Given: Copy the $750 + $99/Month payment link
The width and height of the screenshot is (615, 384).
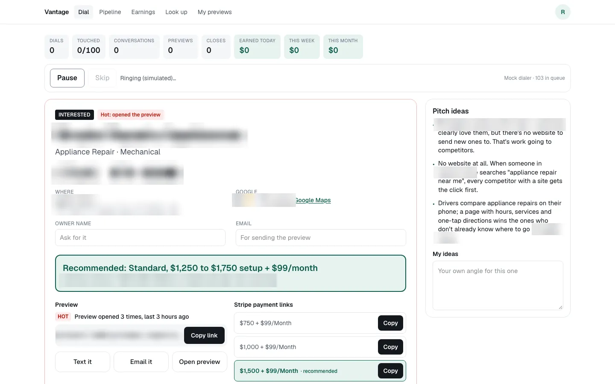Looking at the screenshot, I should tap(390, 323).
